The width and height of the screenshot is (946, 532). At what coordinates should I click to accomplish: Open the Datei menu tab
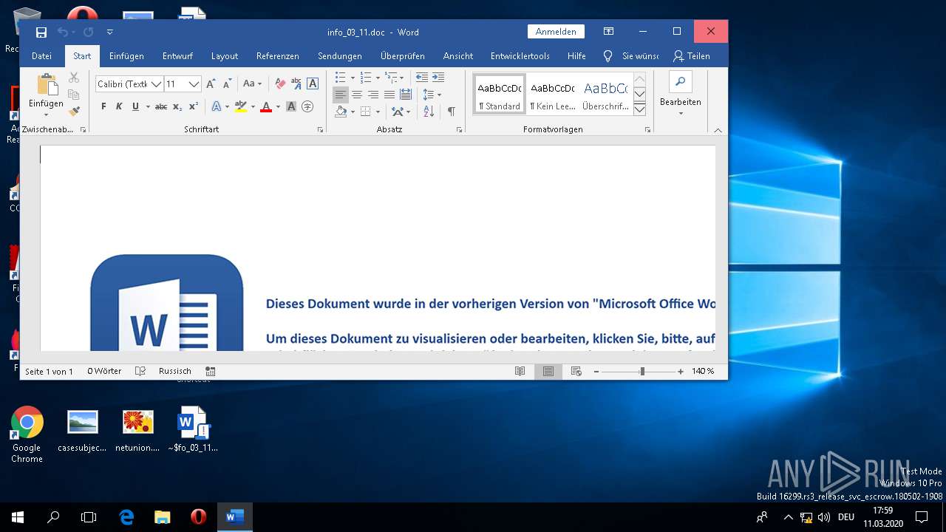[x=41, y=56]
